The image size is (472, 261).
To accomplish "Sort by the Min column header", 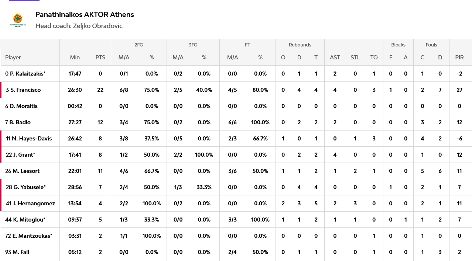I will tap(75, 58).
